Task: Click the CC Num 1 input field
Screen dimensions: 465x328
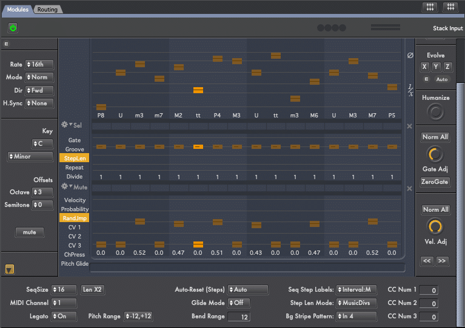Action: pos(429,290)
